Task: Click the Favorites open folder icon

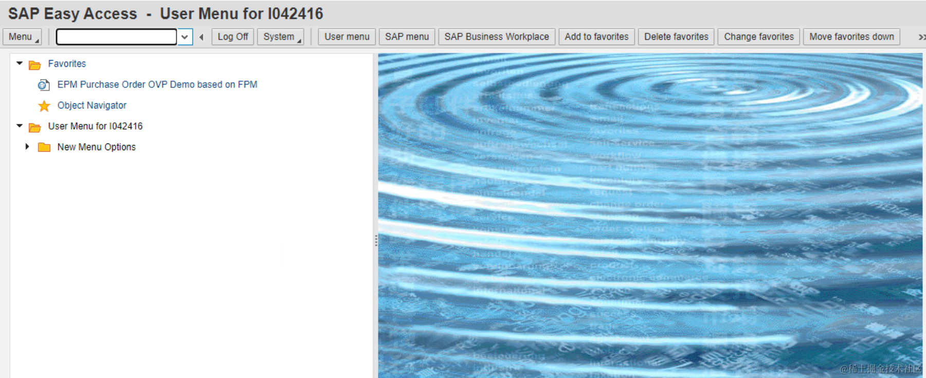Action: point(35,64)
